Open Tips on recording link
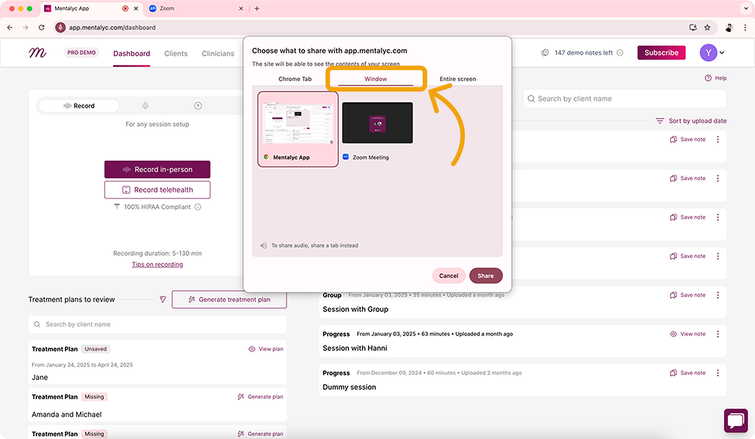755x439 pixels. (157, 265)
